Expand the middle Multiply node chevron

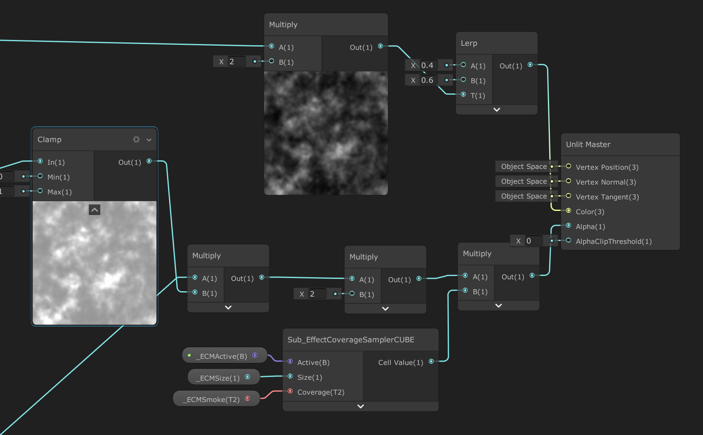[385, 309]
